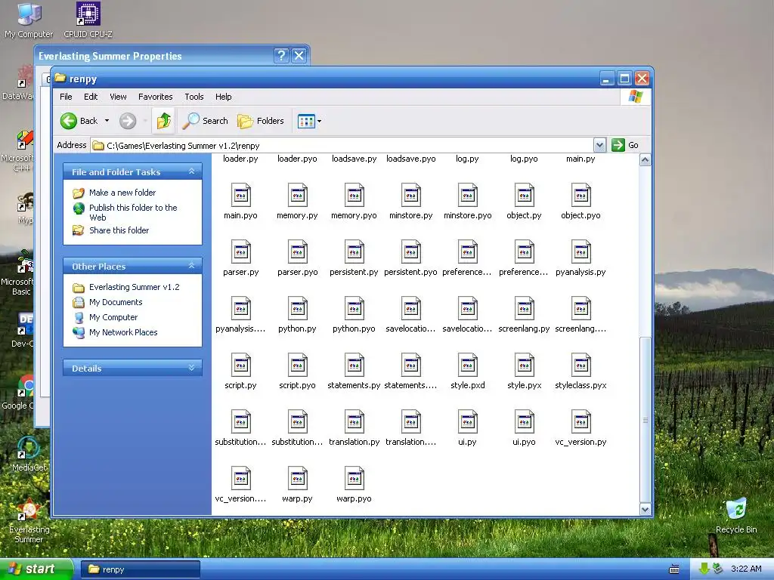Toggle the Folders pane button
Screen dimensions: 774x580
[x=261, y=121]
